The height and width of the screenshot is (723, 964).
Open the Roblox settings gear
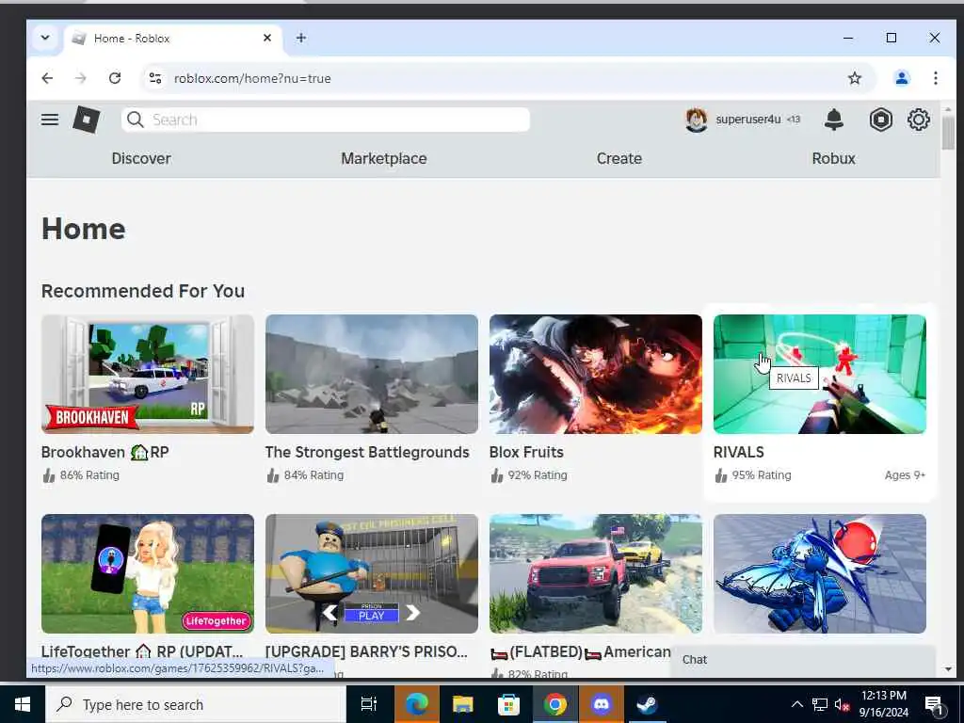pos(919,120)
